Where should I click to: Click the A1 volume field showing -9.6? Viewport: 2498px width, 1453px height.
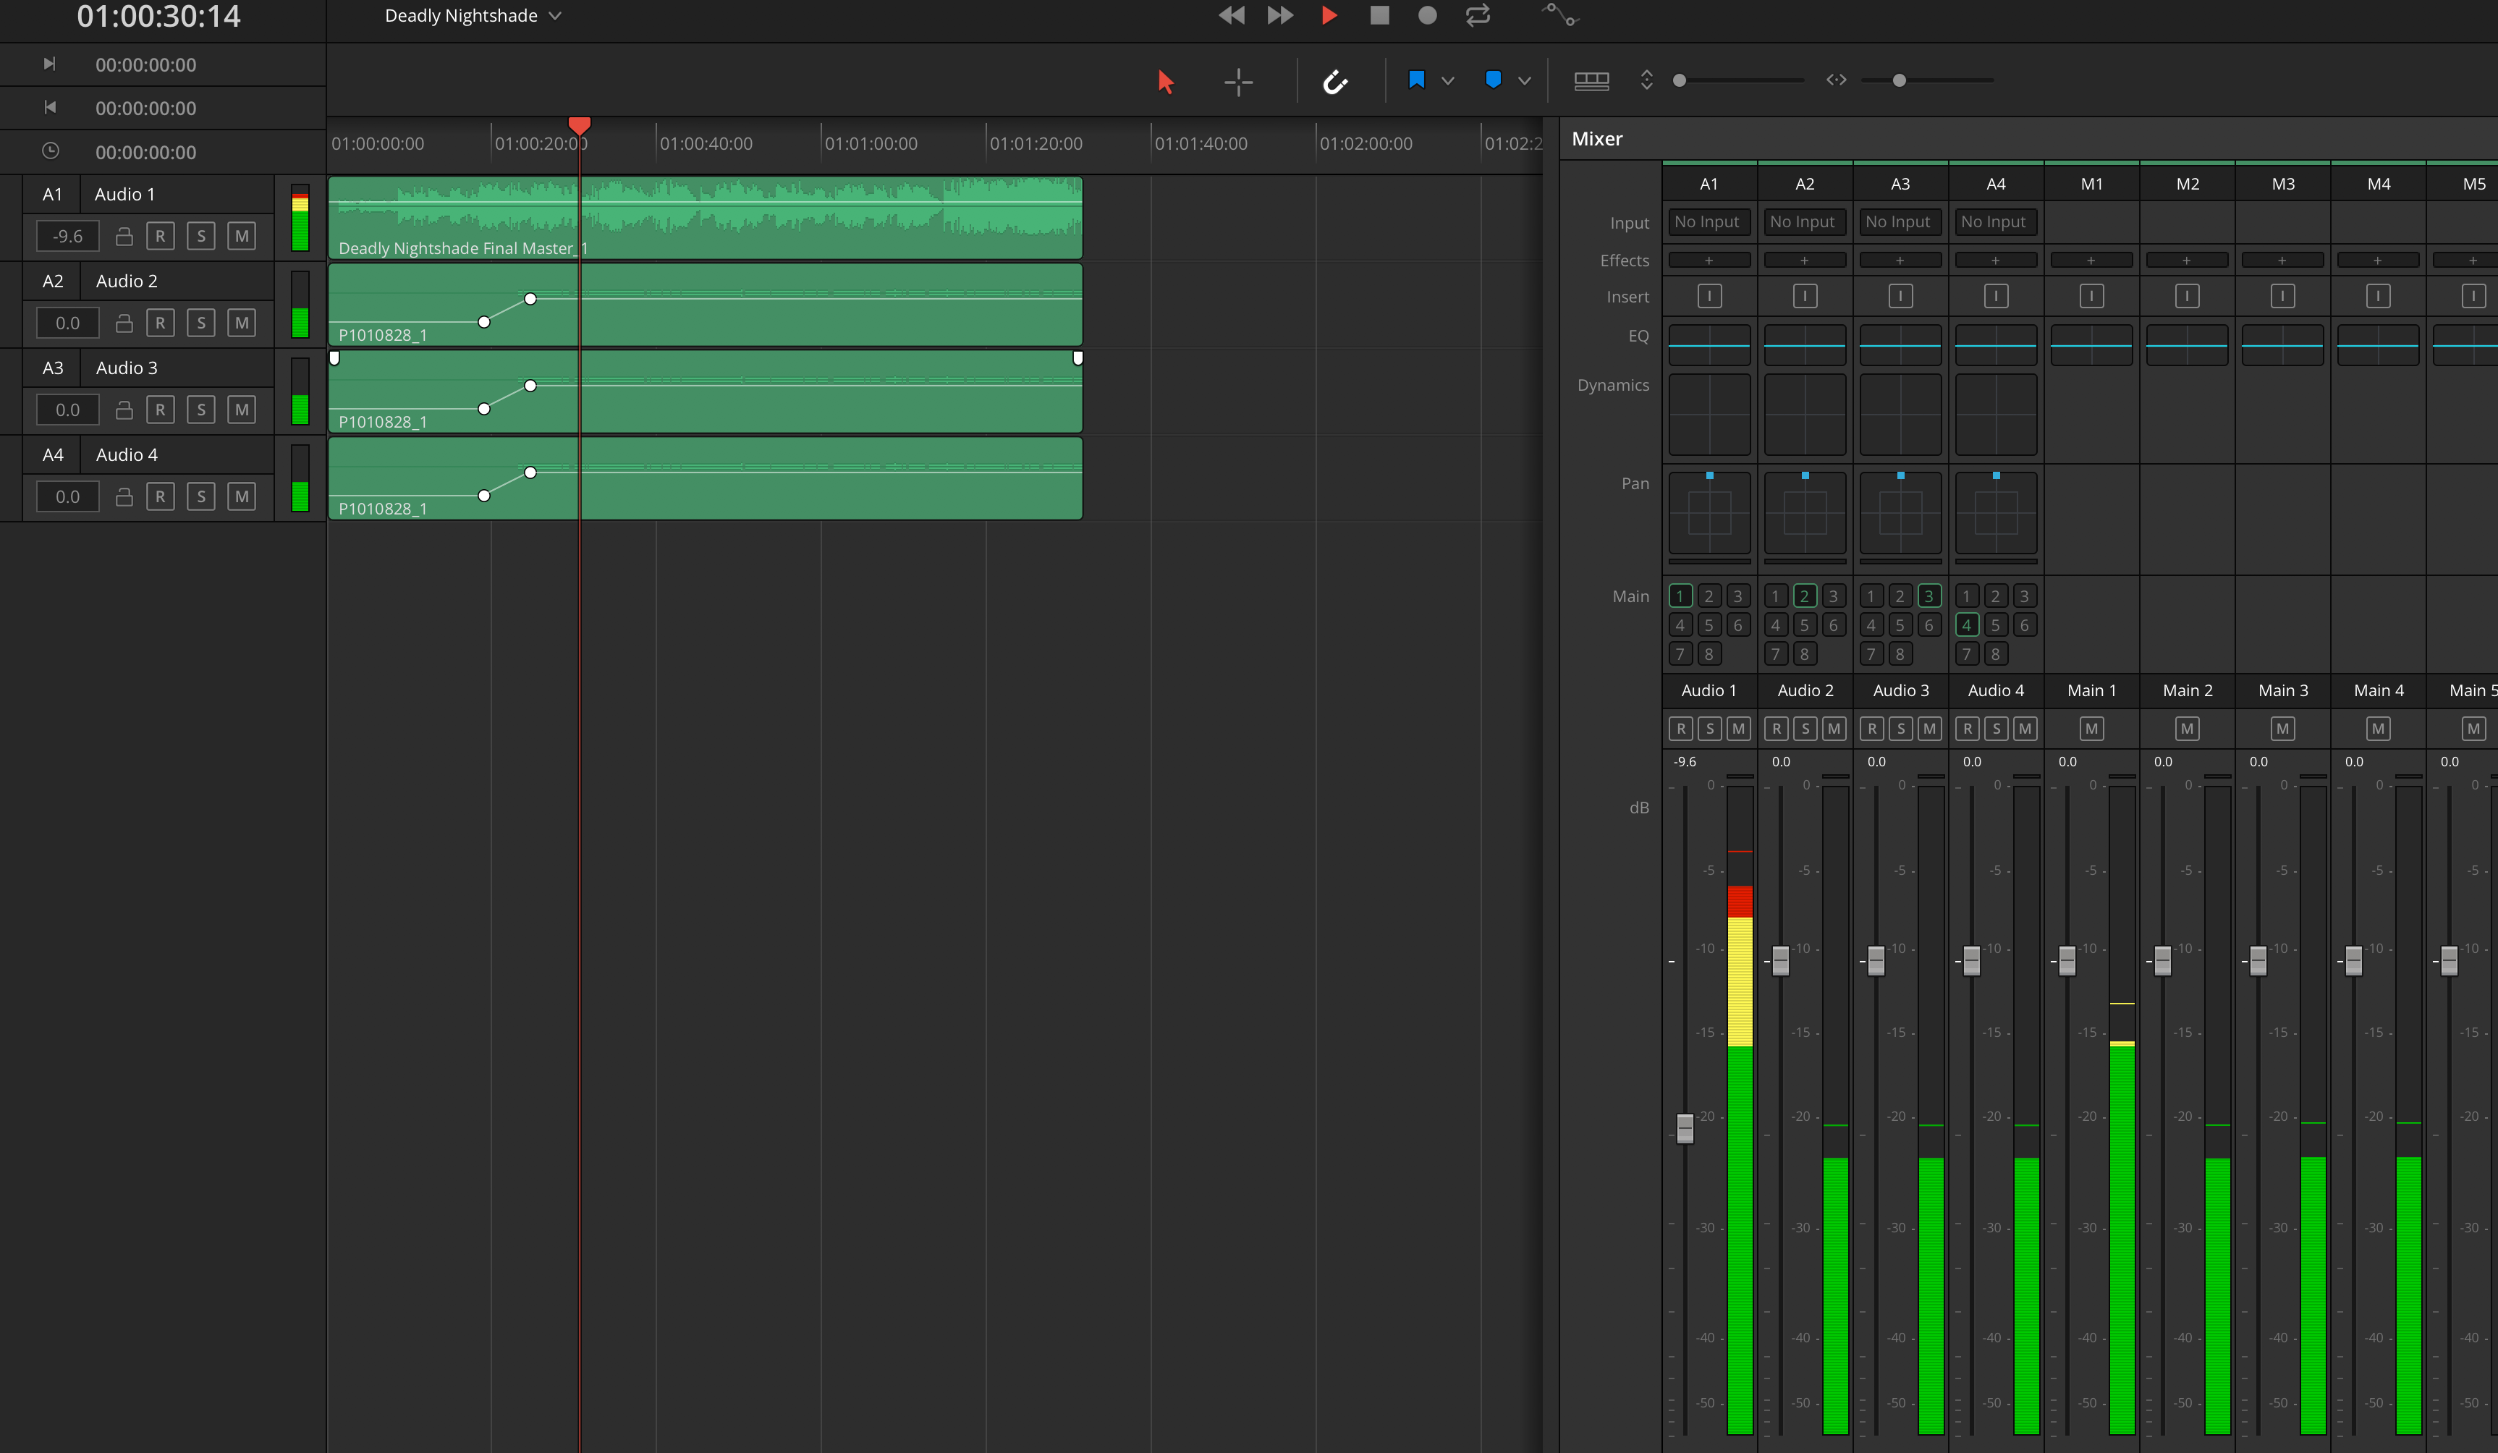pos(67,236)
